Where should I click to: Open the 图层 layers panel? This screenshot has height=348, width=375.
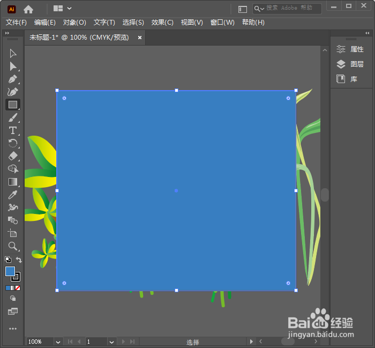tap(350, 64)
